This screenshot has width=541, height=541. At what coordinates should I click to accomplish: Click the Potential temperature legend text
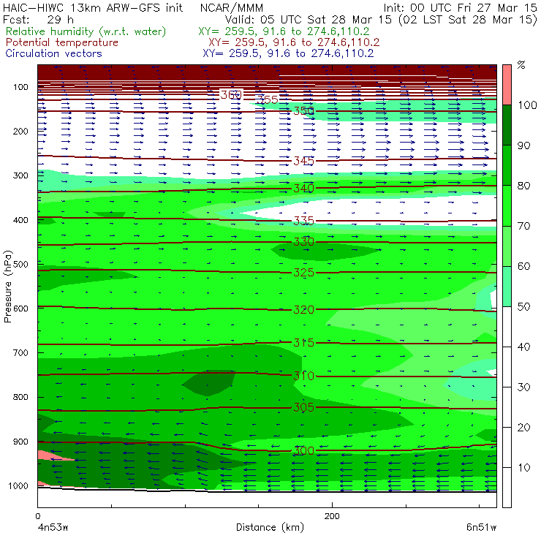point(62,42)
